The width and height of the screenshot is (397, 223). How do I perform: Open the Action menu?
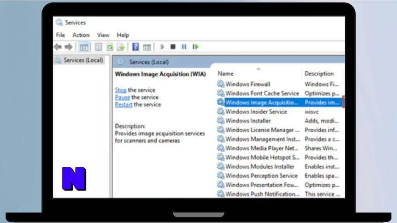tap(81, 35)
